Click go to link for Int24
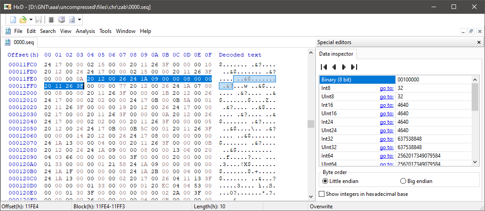Viewport: 485px width, 211px height. click(x=386, y=122)
